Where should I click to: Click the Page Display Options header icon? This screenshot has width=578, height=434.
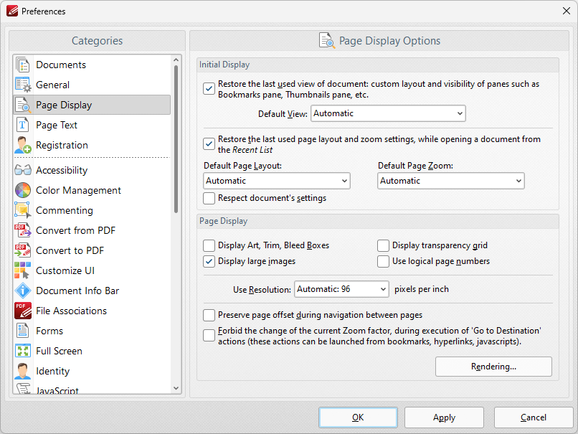click(x=327, y=41)
